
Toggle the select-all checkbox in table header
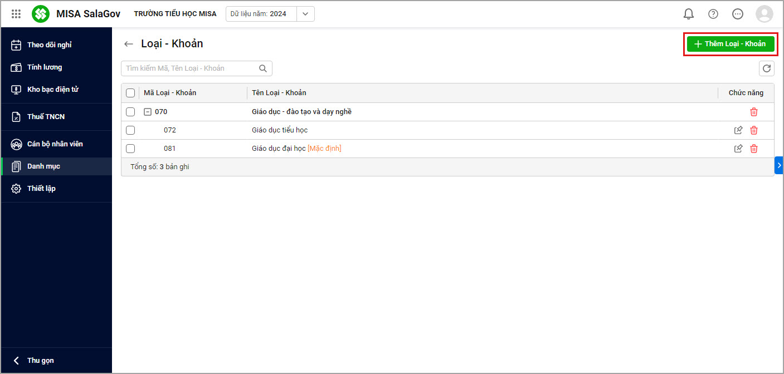click(130, 93)
